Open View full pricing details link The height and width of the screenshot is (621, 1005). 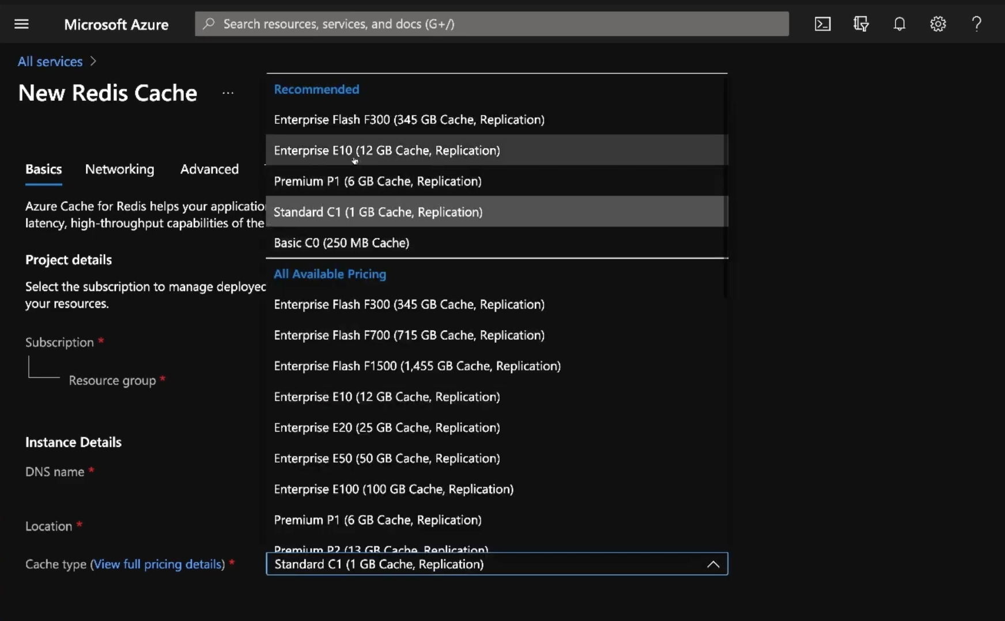point(159,564)
